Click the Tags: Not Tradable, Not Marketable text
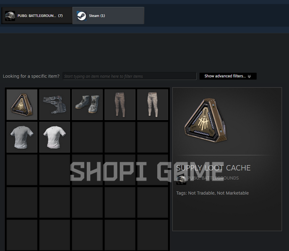The image size is (289, 251). click(x=212, y=193)
